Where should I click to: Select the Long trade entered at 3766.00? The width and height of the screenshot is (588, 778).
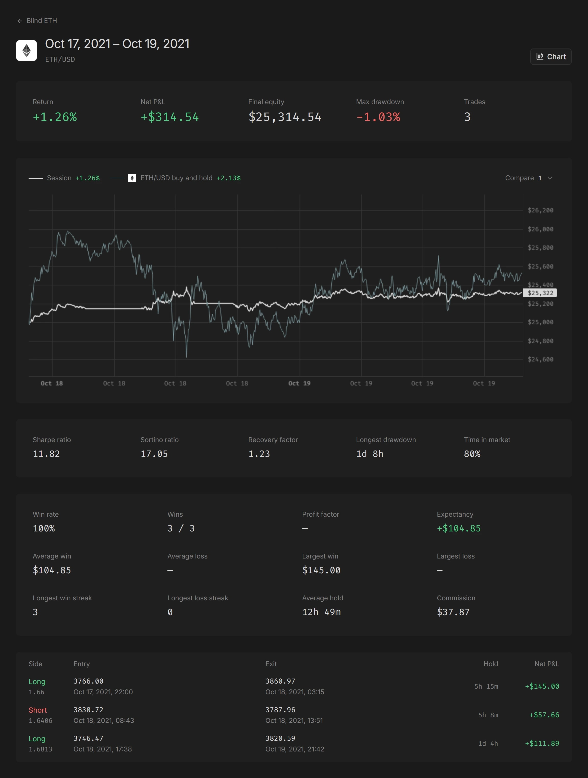coord(294,687)
